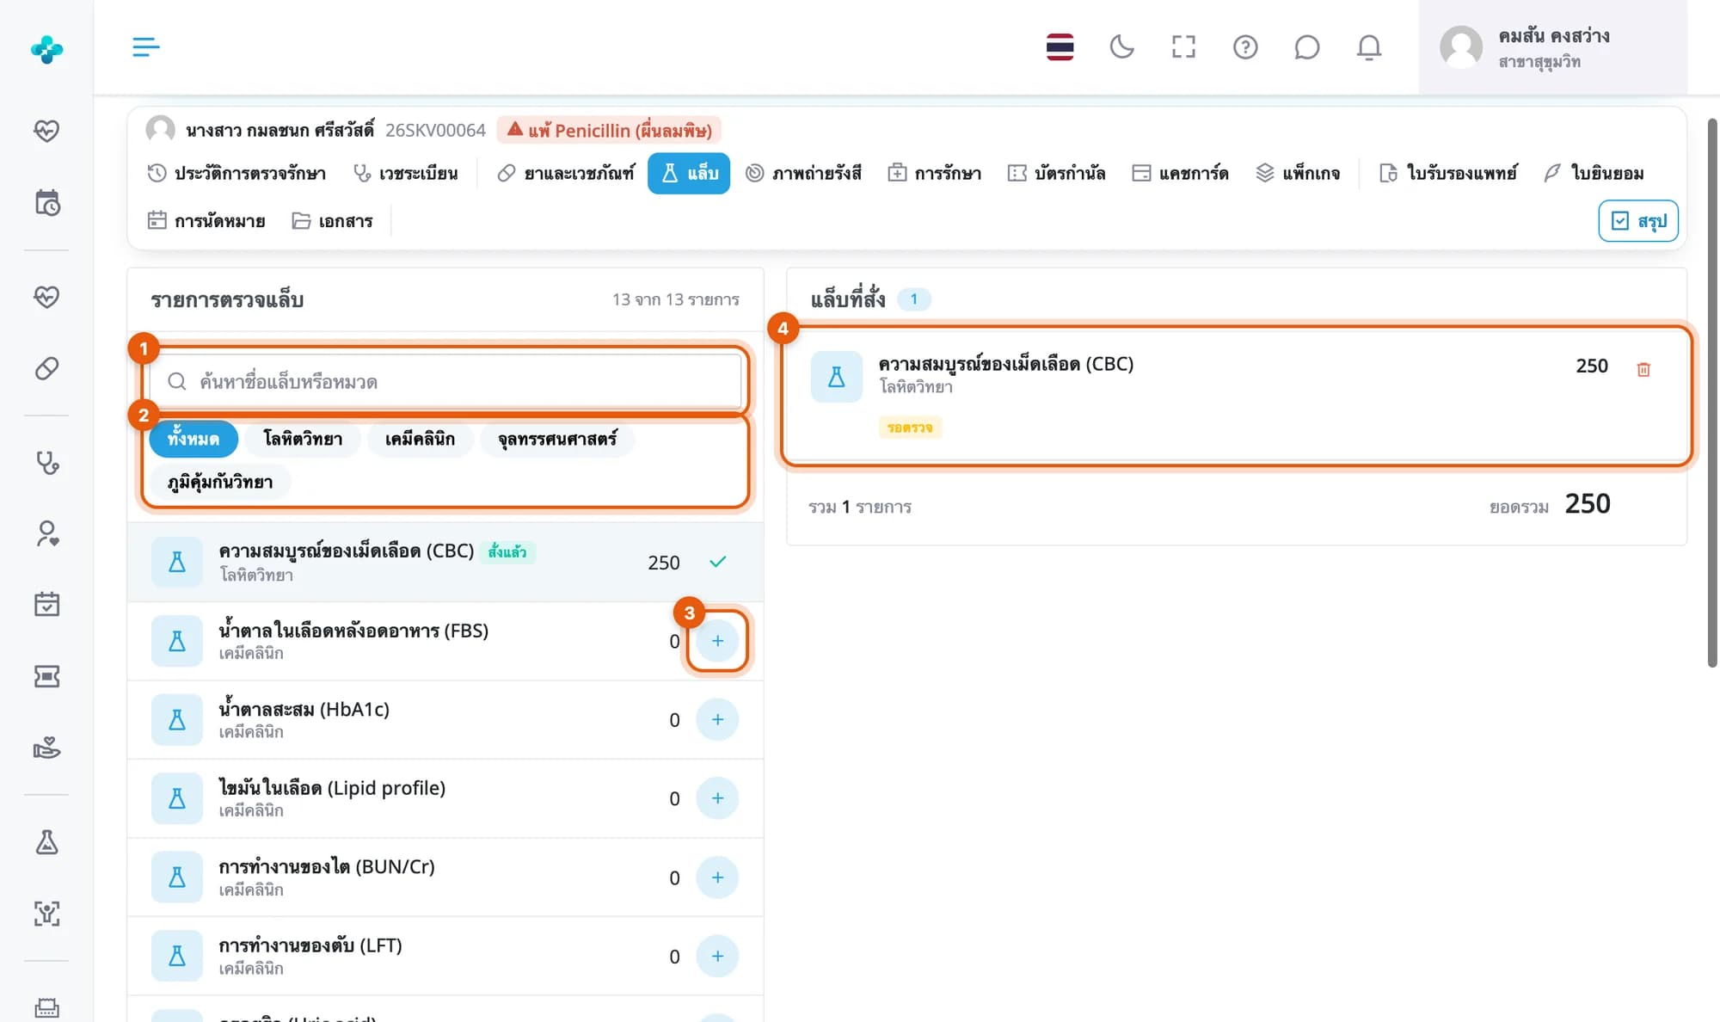
Task: Open chat messages icon
Action: point(1306,46)
